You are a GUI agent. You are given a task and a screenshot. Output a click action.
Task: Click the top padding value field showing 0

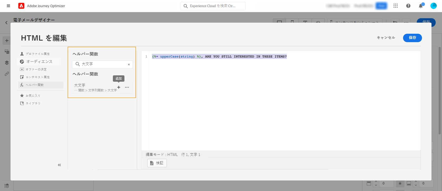coord(386,183)
